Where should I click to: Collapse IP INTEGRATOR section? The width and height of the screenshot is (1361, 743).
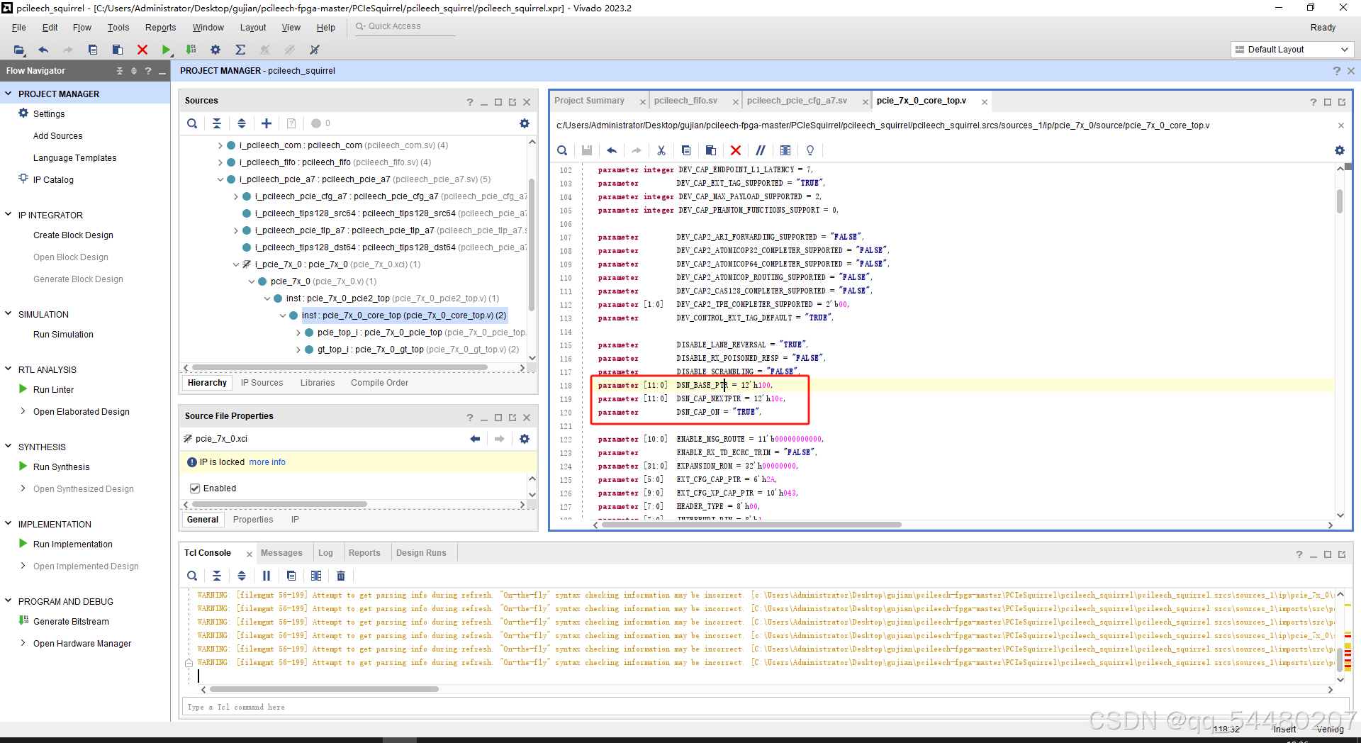pyautogui.click(x=9, y=215)
